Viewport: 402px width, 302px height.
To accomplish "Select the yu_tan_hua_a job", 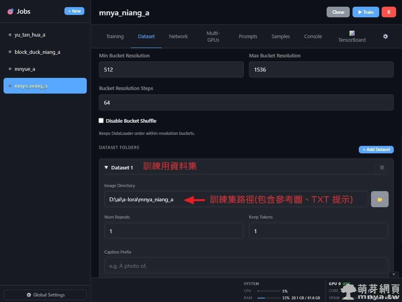I will click(x=30, y=35).
